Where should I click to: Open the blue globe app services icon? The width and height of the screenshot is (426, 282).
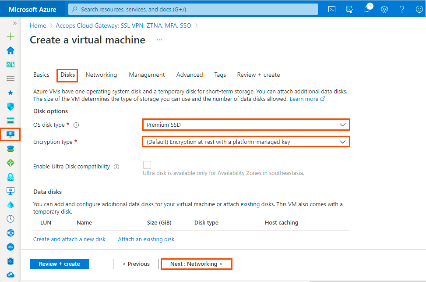[x=11, y=233]
